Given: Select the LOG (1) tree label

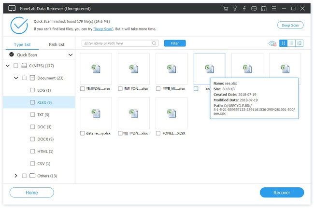Looking at the screenshot, I should [x=44, y=90].
